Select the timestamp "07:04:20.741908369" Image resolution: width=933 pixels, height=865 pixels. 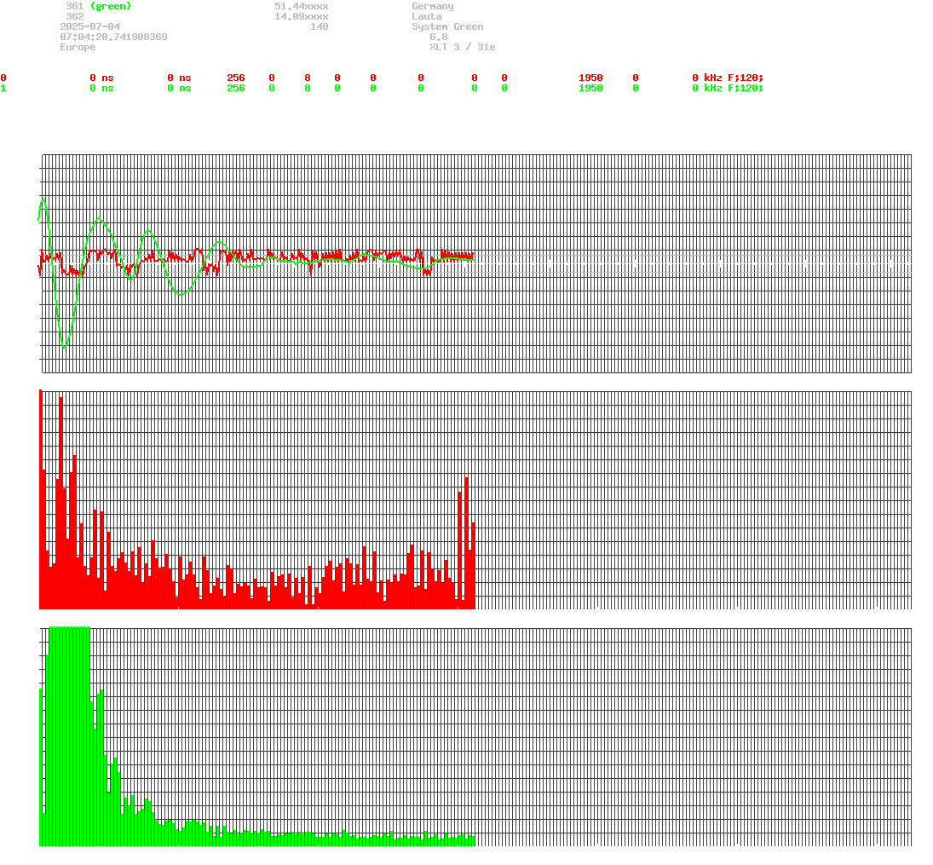[x=113, y=37]
